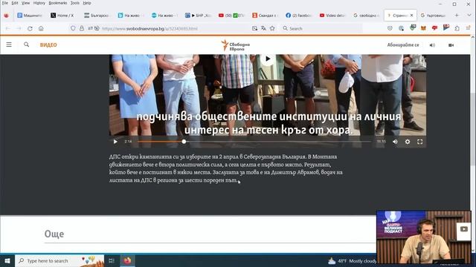Open File menu

point(5,3)
